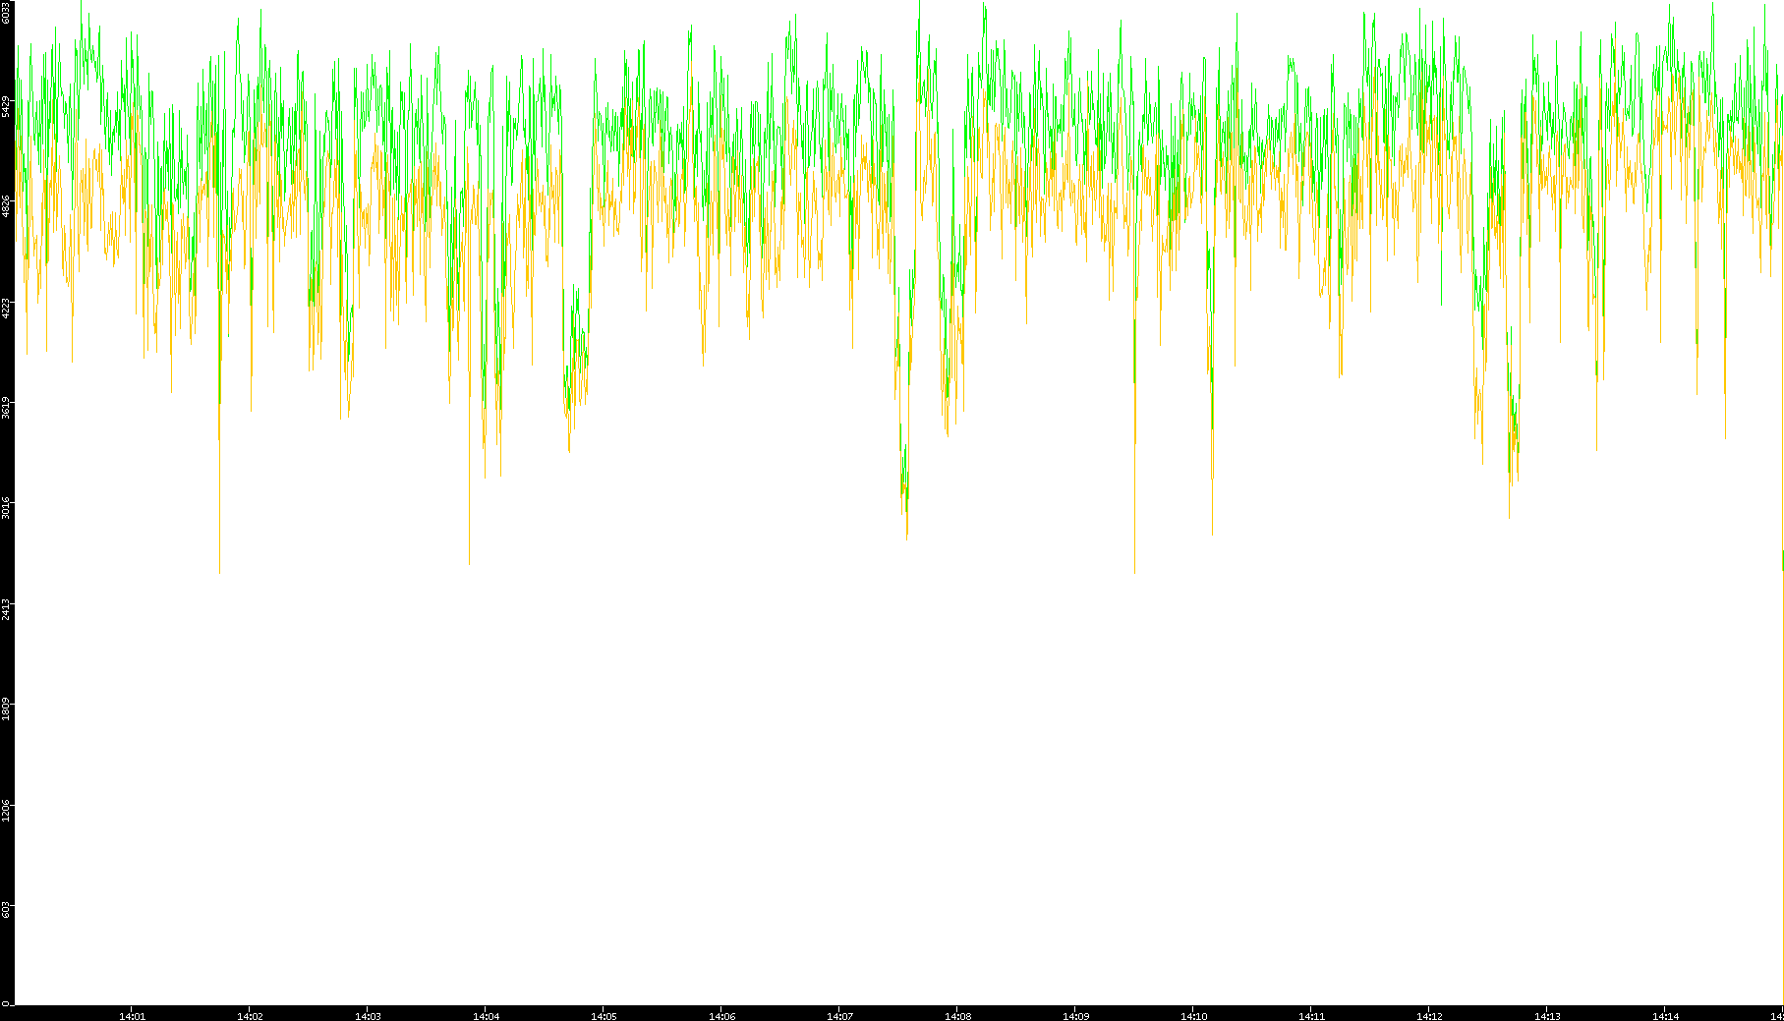Click the 14:14 label on the time axis
The image size is (1784, 1021).
pos(1666,1016)
